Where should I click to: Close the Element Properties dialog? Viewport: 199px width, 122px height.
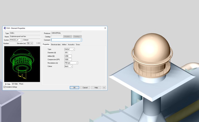click(x=105, y=28)
